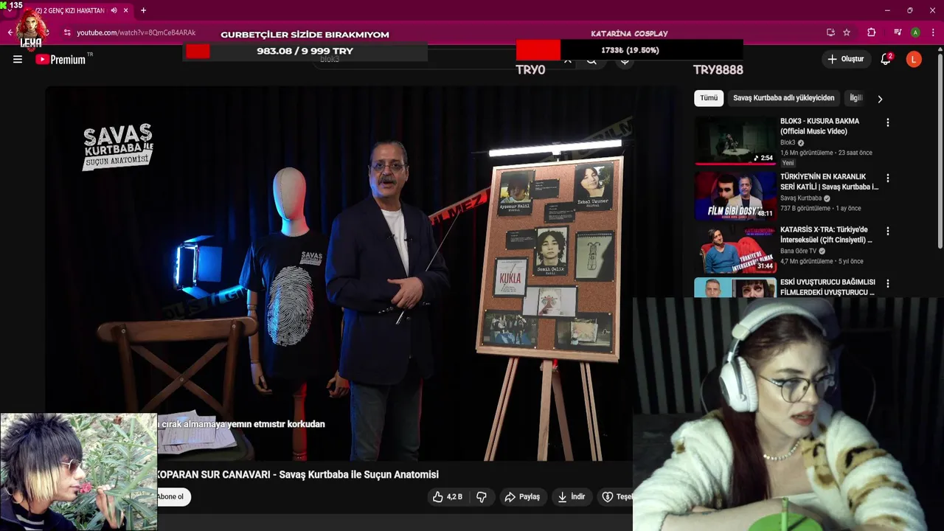Image resolution: width=944 pixels, height=531 pixels.
Task: Click the search magnifier icon
Action: tap(591, 61)
